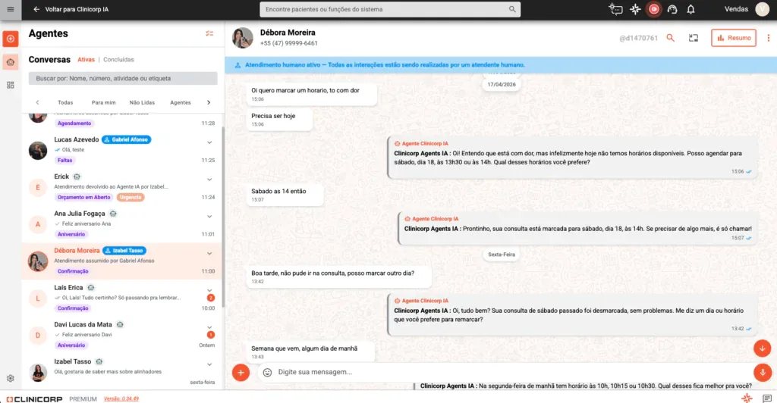
Task: Click the search magnifier in top bar
Action: (x=512, y=9)
